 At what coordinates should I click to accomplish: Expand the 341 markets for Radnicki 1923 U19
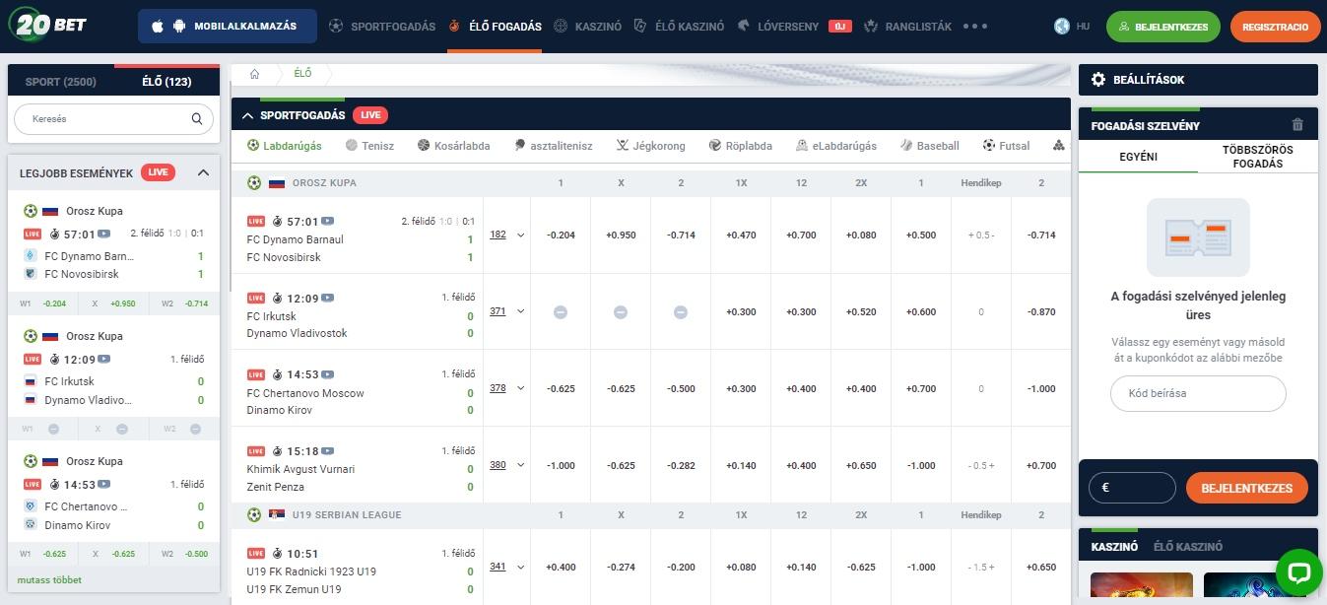click(506, 567)
